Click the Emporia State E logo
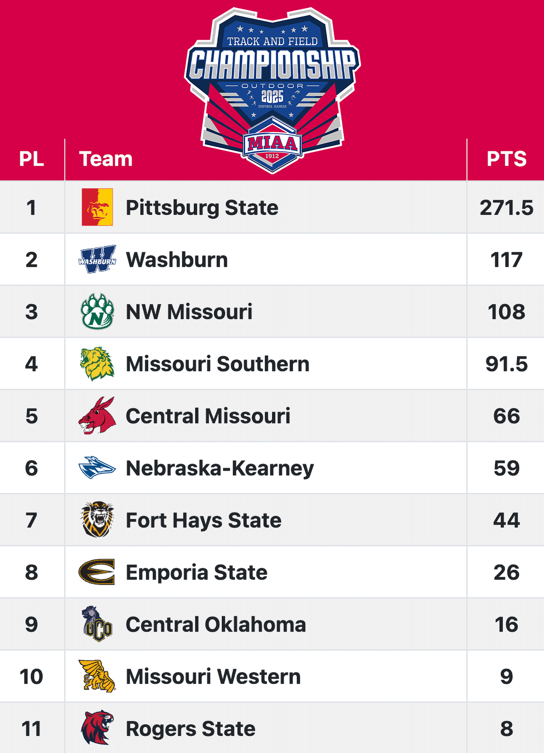Screen dimensions: 544x753 click(x=97, y=572)
